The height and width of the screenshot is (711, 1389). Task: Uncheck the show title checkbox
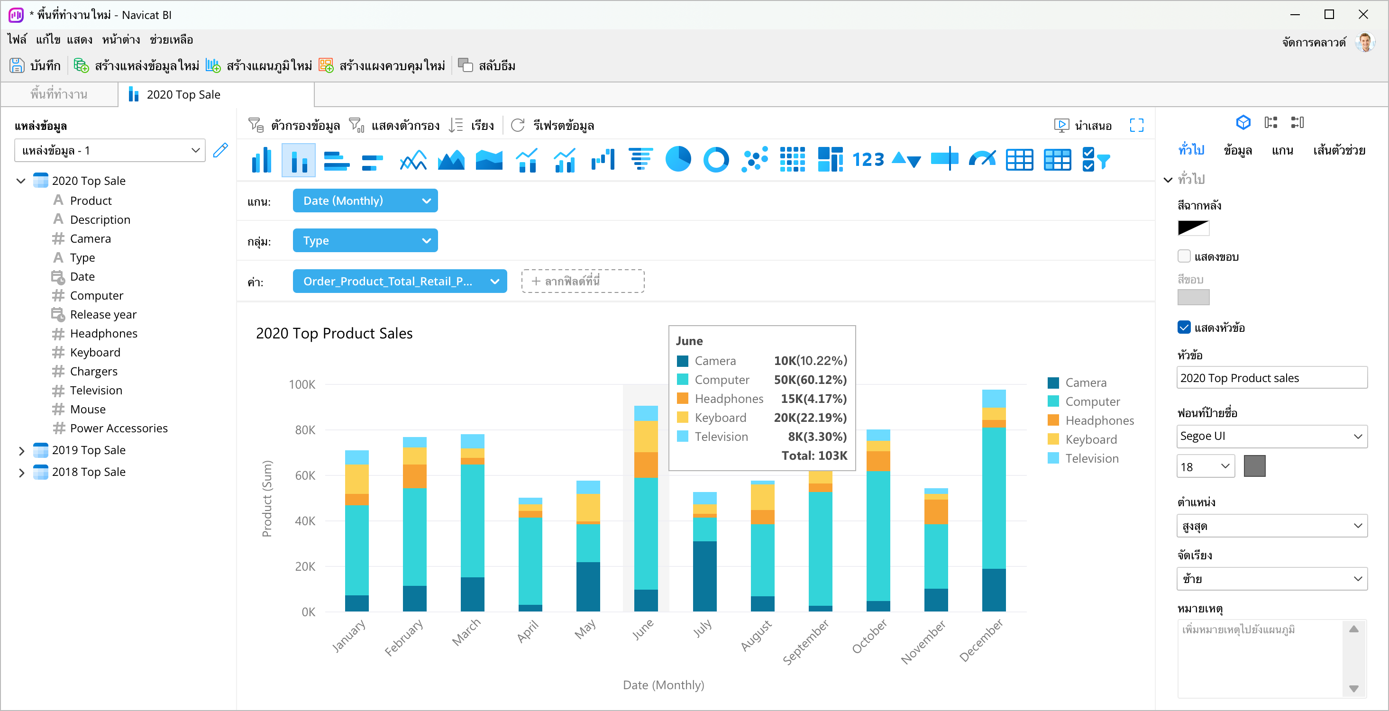pos(1184,327)
